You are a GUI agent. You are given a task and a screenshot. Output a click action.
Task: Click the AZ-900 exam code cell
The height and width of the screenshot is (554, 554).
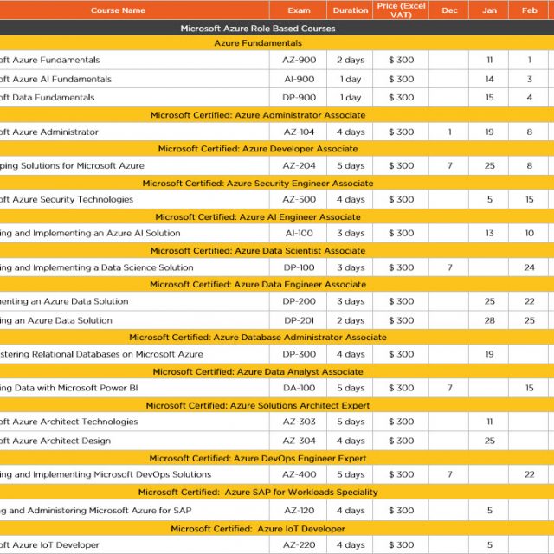tap(298, 61)
